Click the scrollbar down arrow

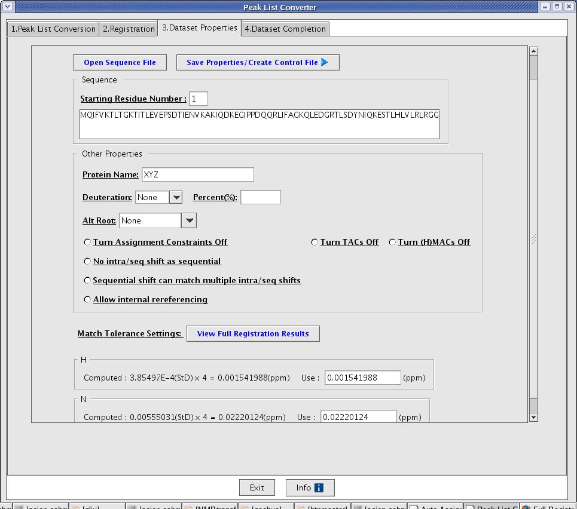click(534, 418)
